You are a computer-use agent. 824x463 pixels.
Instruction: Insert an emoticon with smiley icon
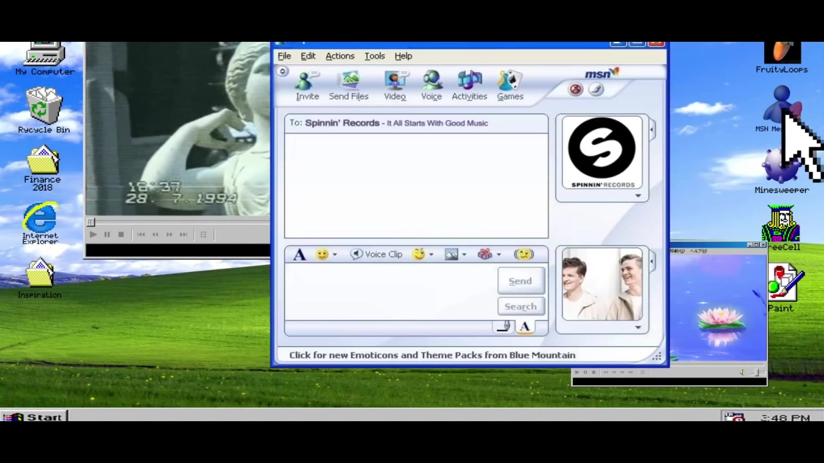tap(322, 254)
